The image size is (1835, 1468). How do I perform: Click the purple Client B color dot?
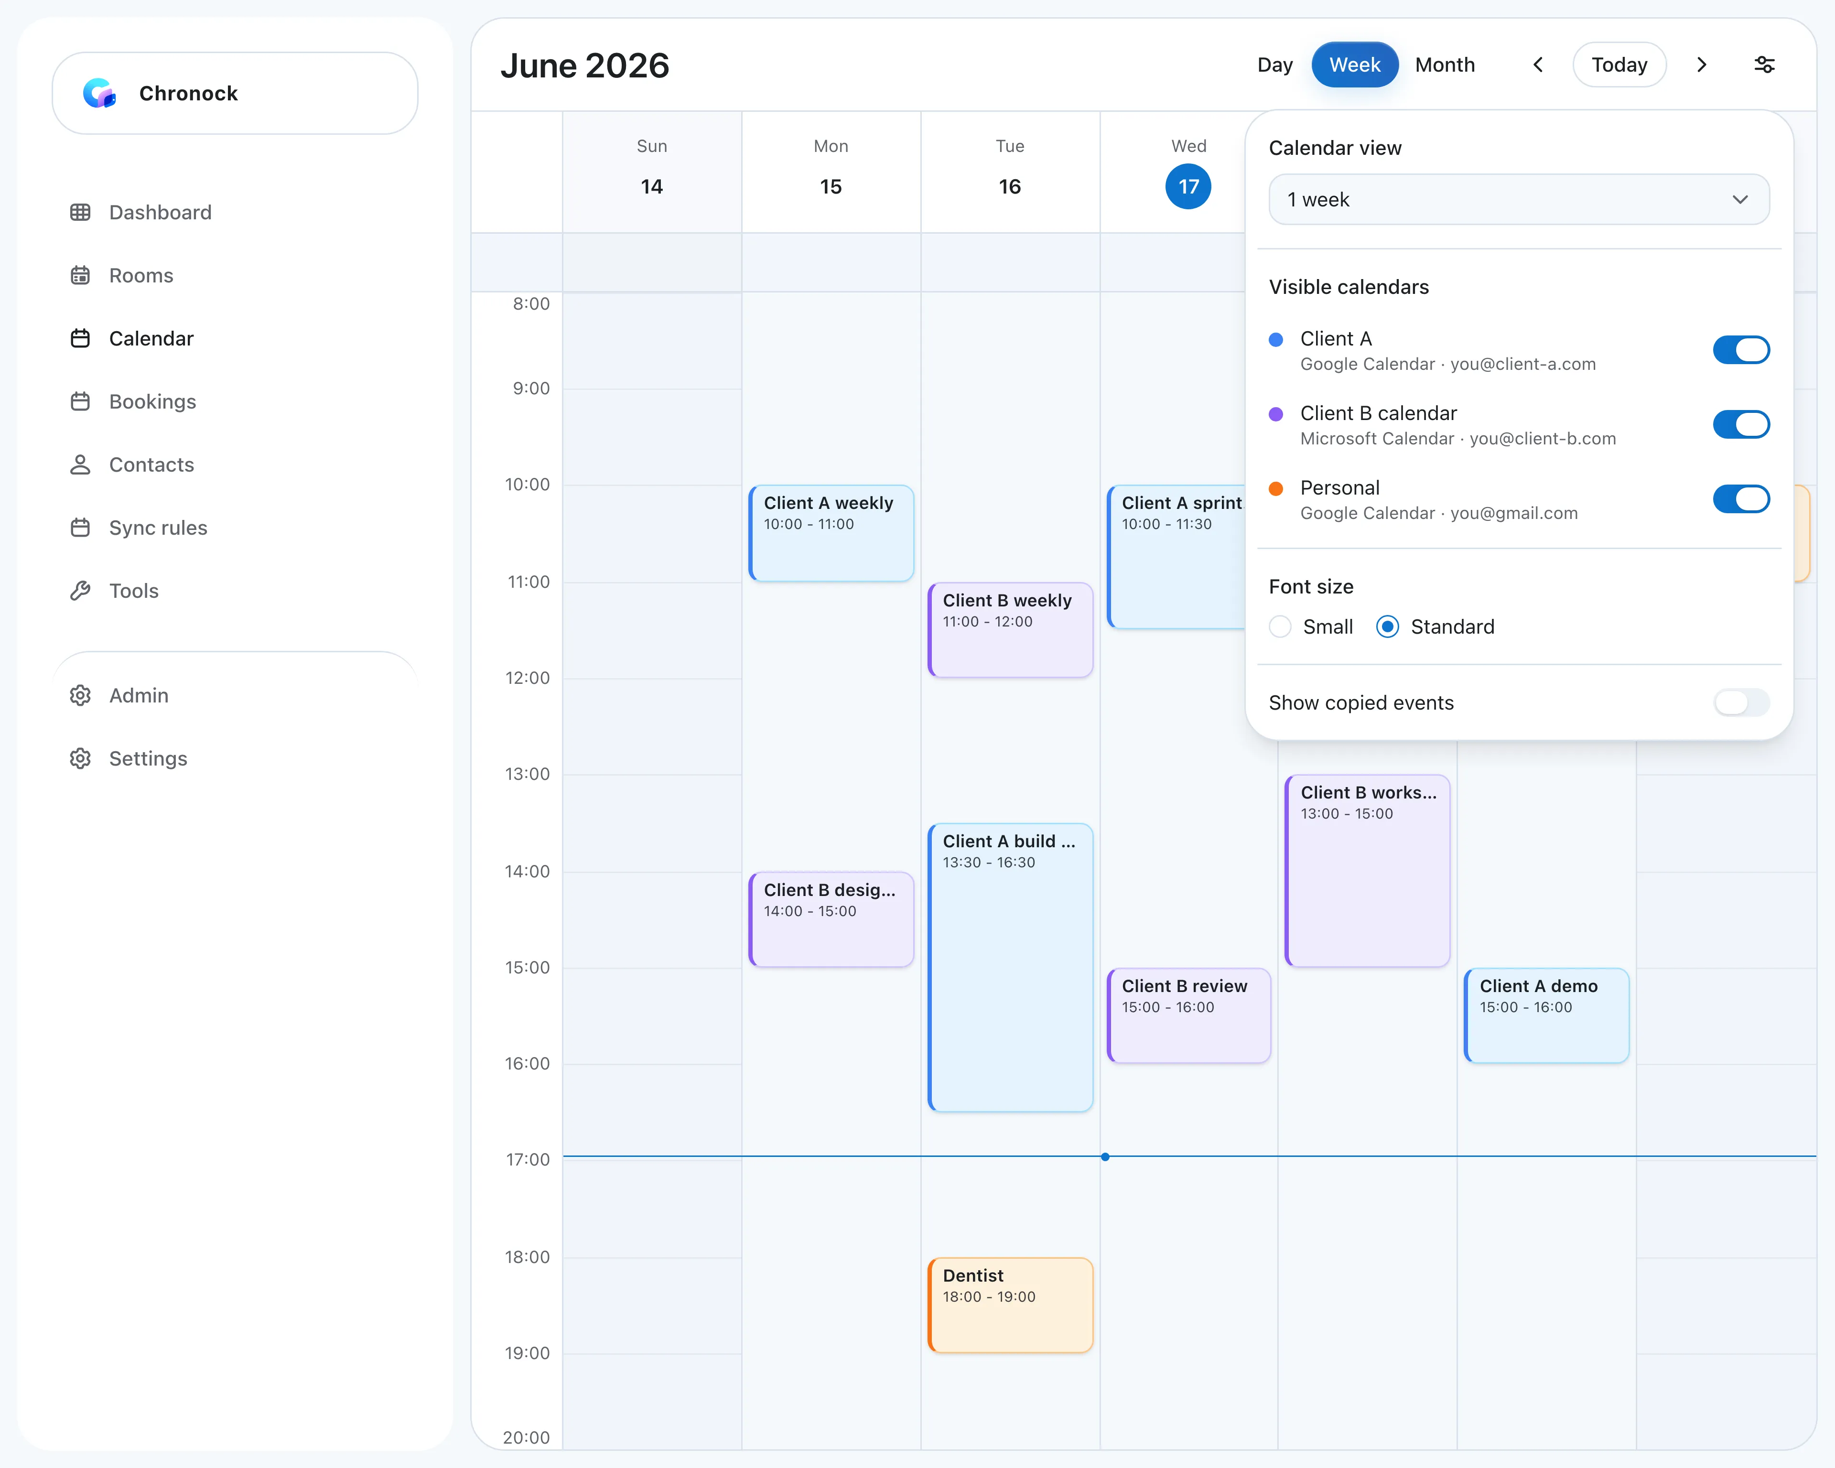(1276, 414)
